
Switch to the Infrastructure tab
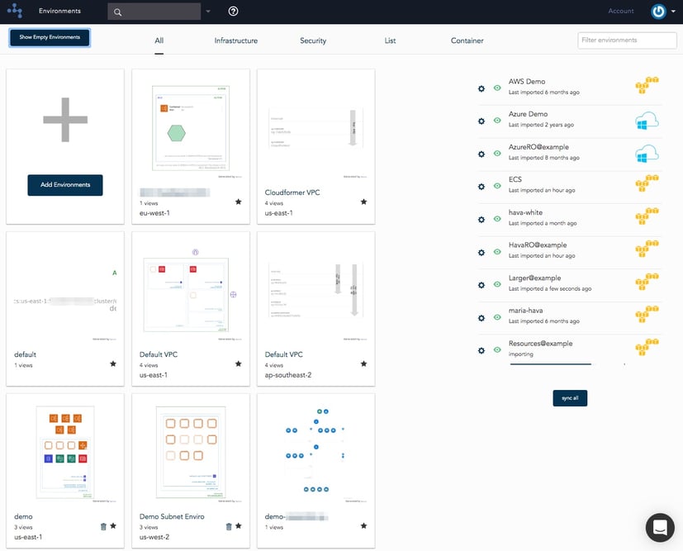point(239,40)
